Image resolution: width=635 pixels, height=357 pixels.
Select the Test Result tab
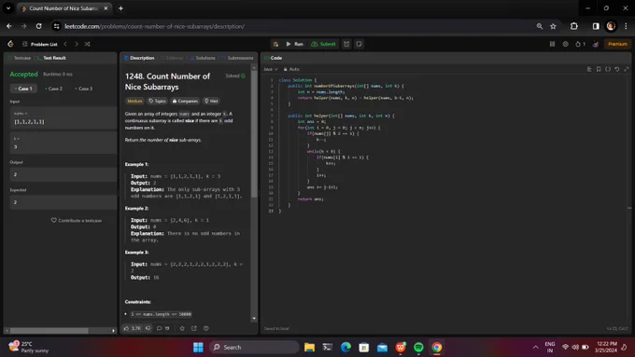pyautogui.click(x=51, y=58)
